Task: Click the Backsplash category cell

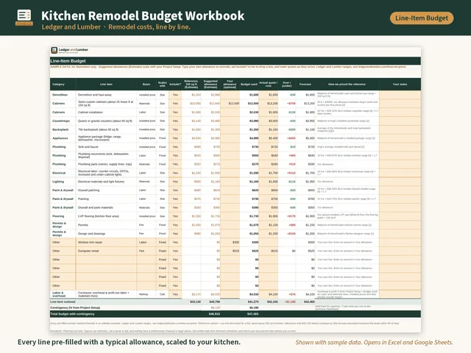Action: [x=63, y=129]
